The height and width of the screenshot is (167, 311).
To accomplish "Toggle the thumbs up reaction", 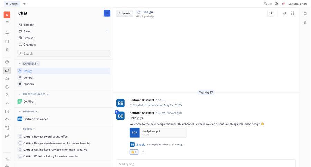I will click(x=134, y=152).
